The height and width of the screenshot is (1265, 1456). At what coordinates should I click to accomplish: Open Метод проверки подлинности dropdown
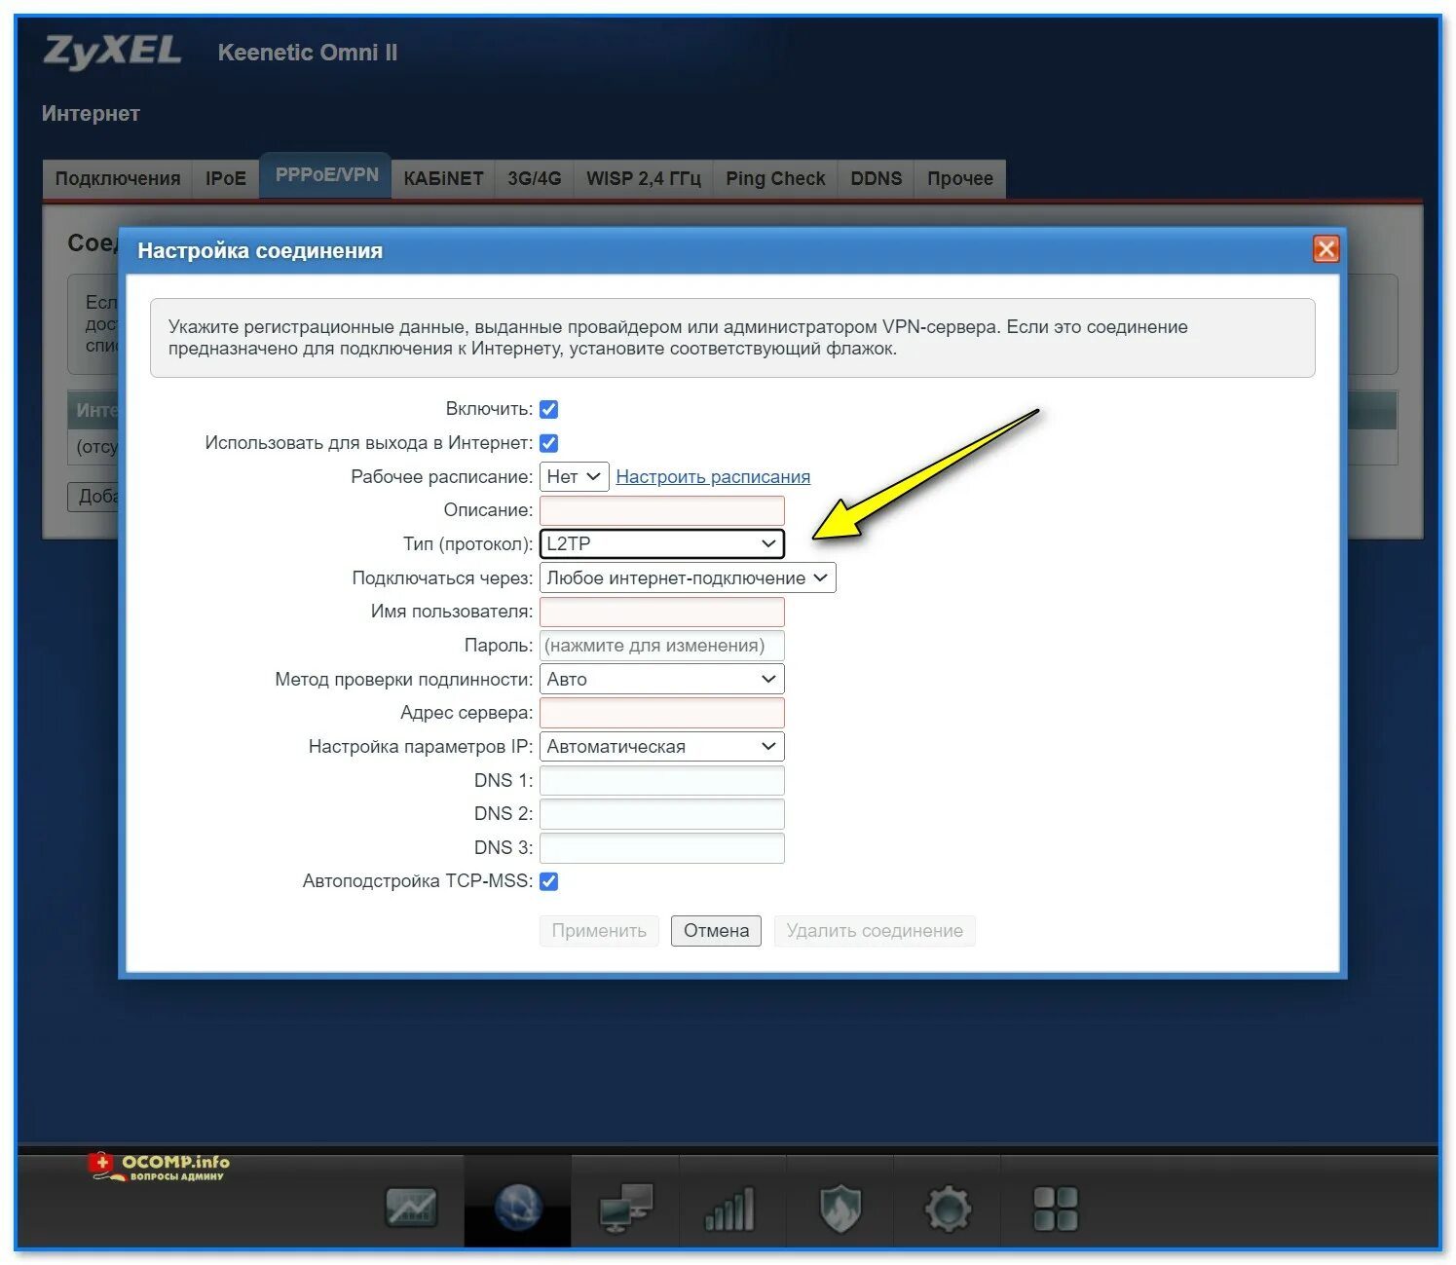(662, 679)
